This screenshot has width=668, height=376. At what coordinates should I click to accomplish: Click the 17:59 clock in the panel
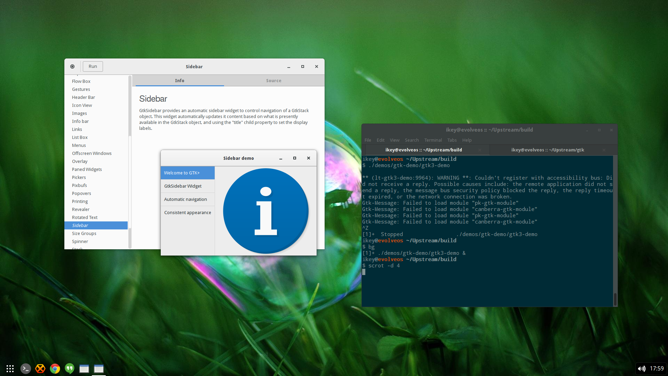click(657, 368)
